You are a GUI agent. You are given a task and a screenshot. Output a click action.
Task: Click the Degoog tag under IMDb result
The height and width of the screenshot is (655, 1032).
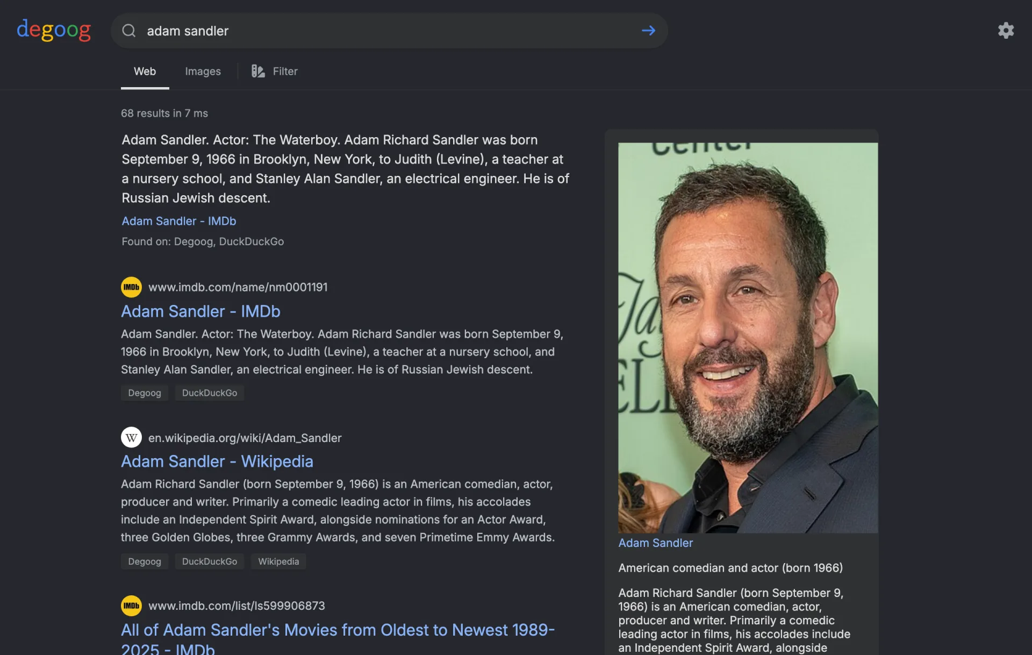pyautogui.click(x=145, y=393)
